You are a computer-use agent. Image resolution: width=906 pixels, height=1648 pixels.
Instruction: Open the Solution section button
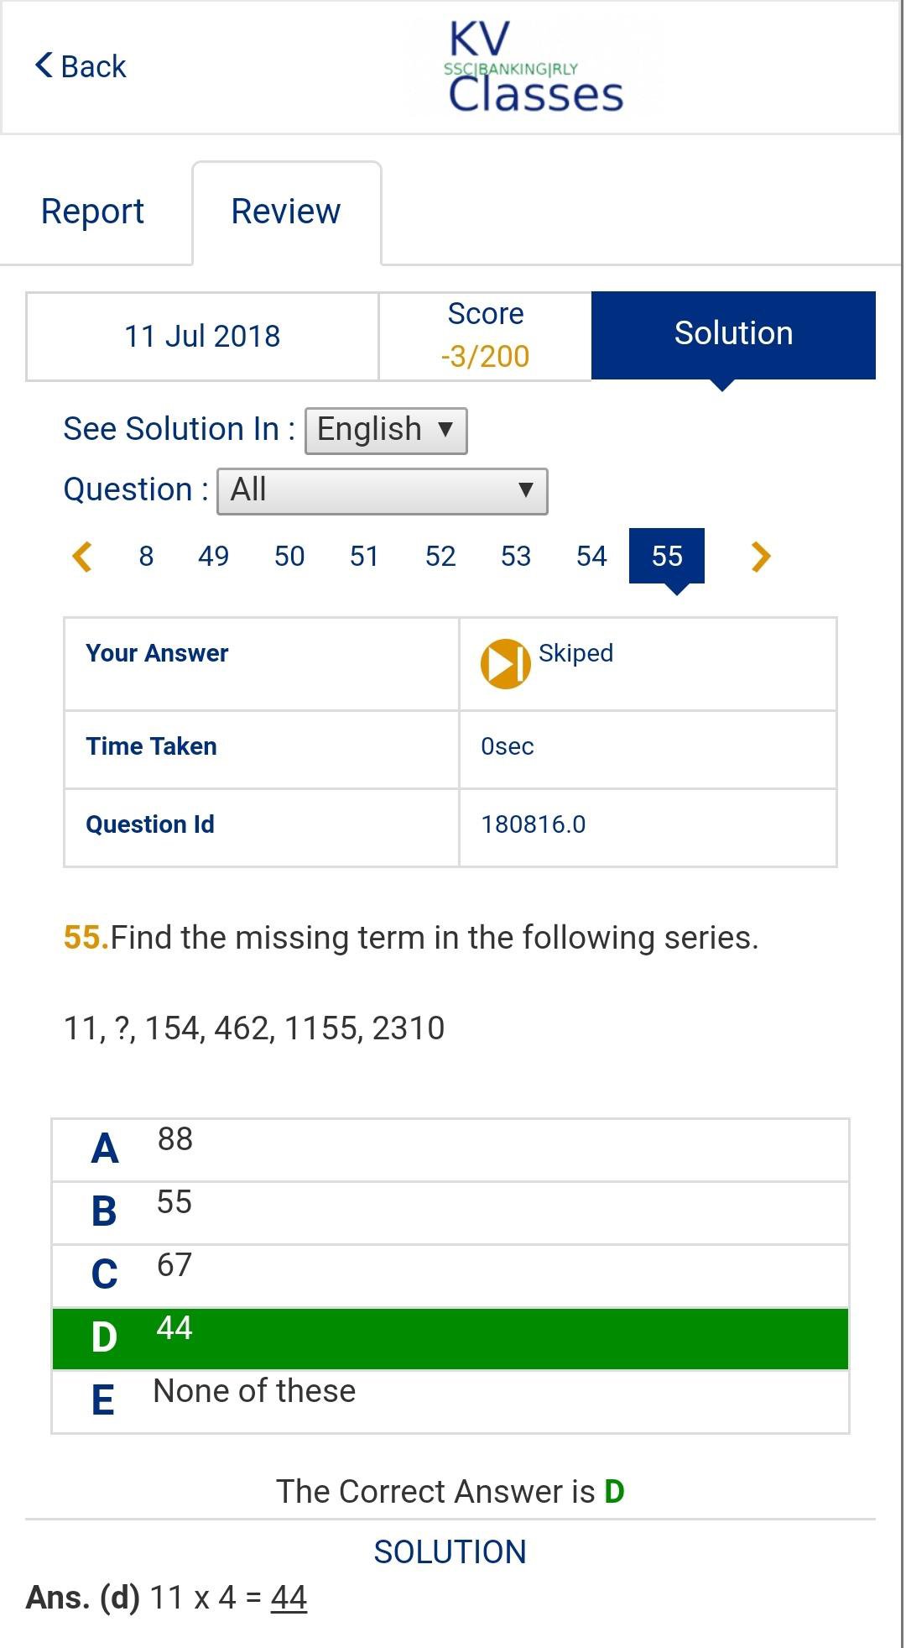[x=733, y=334]
